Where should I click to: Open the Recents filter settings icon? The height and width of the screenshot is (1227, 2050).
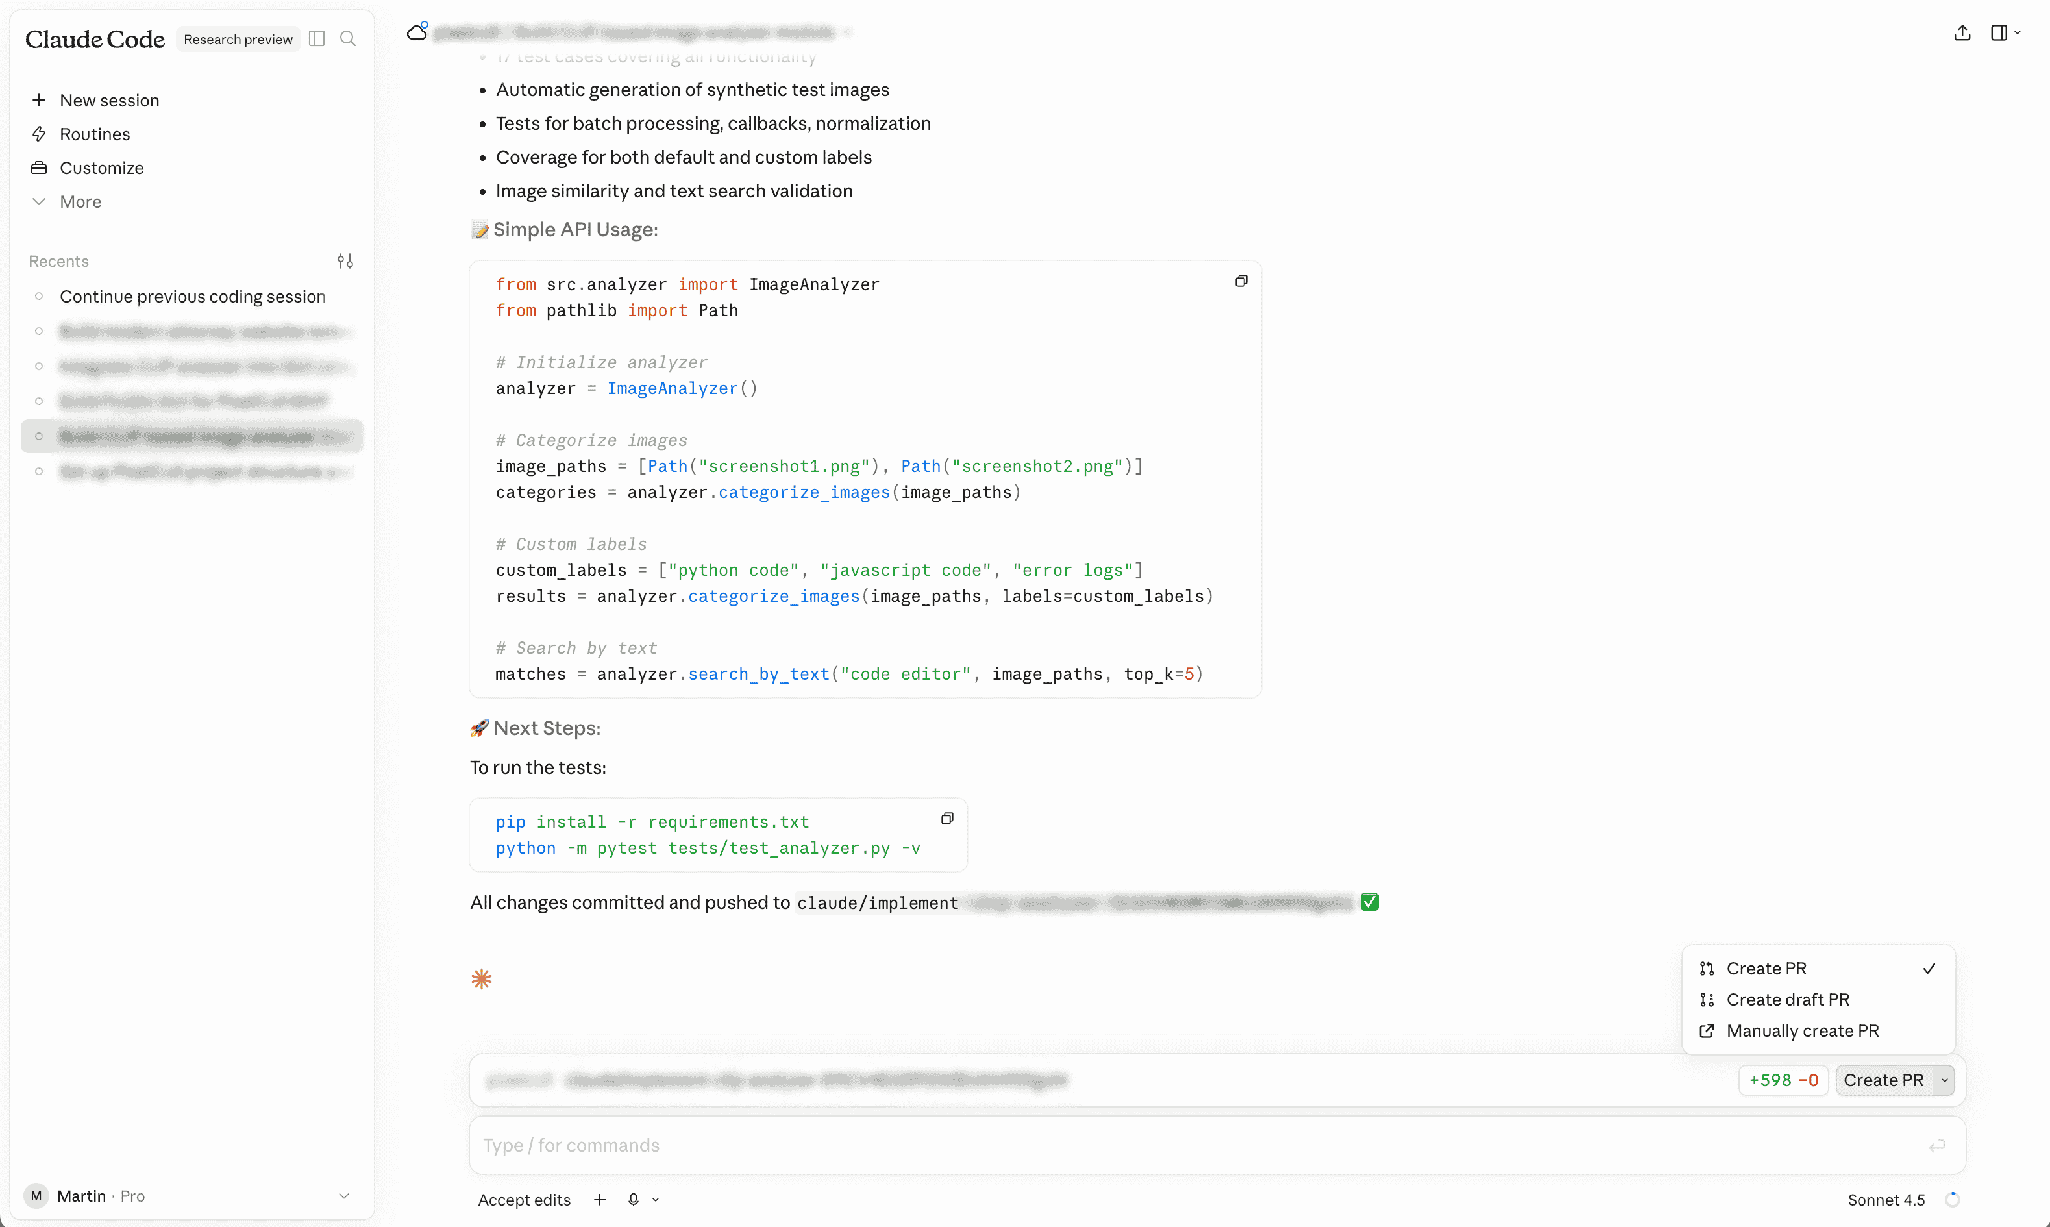345,261
